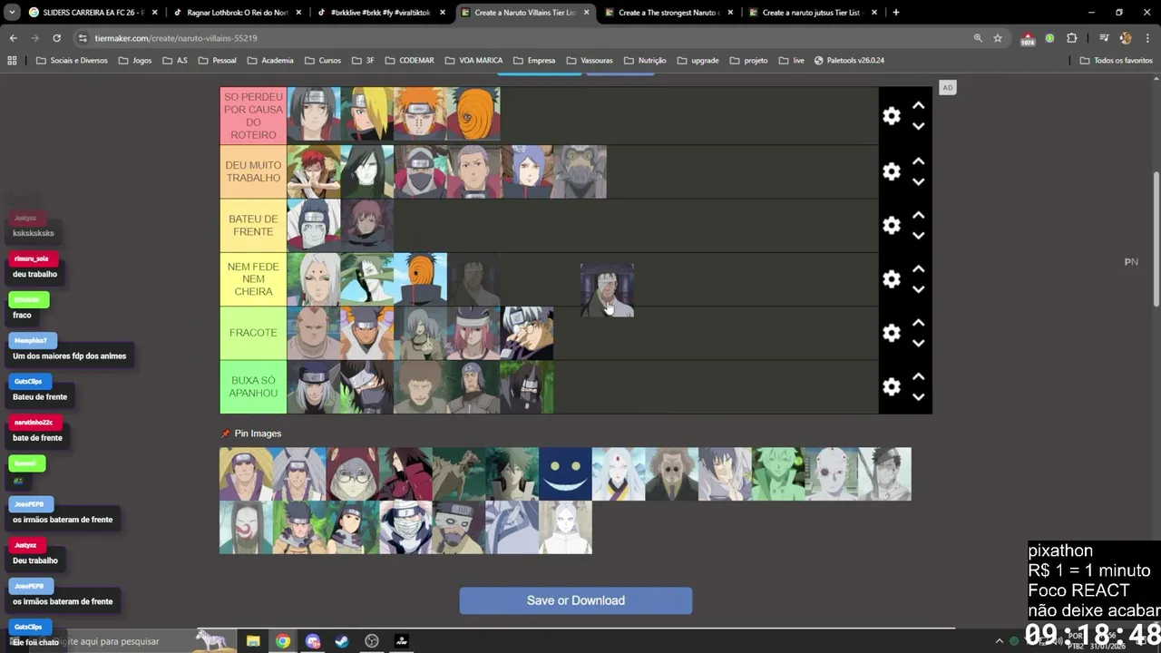This screenshot has width=1161, height=653.
Task: Click the page vertical scrollbar
Action: tap(1156, 239)
